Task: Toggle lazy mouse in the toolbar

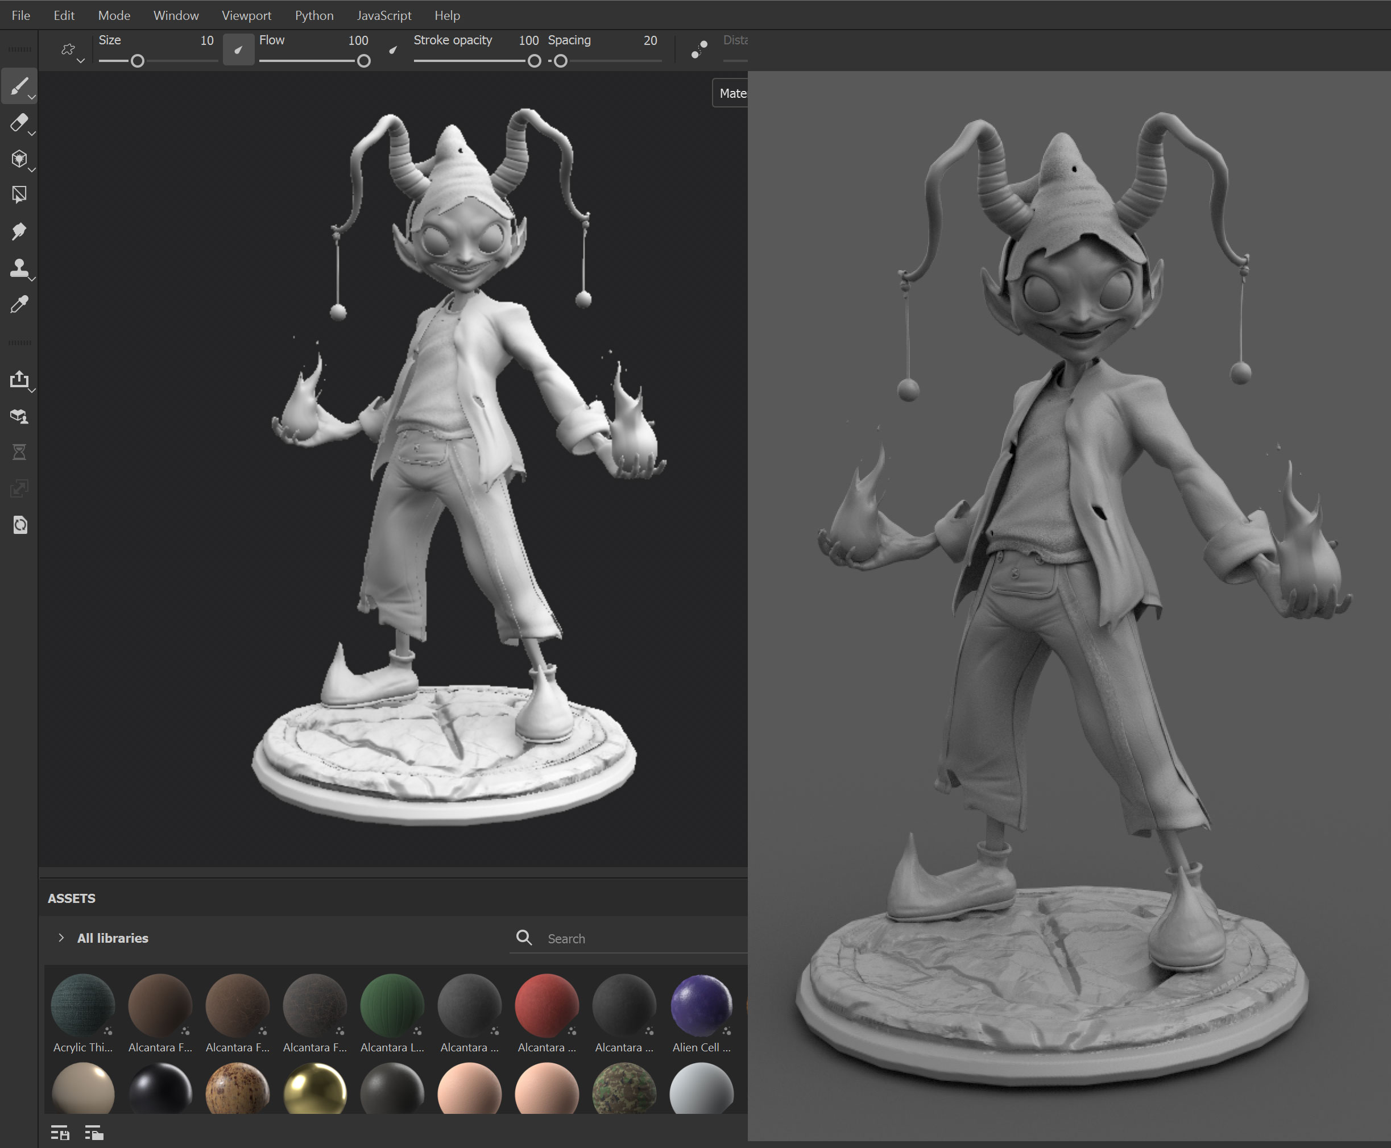Action: tap(699, 49)
